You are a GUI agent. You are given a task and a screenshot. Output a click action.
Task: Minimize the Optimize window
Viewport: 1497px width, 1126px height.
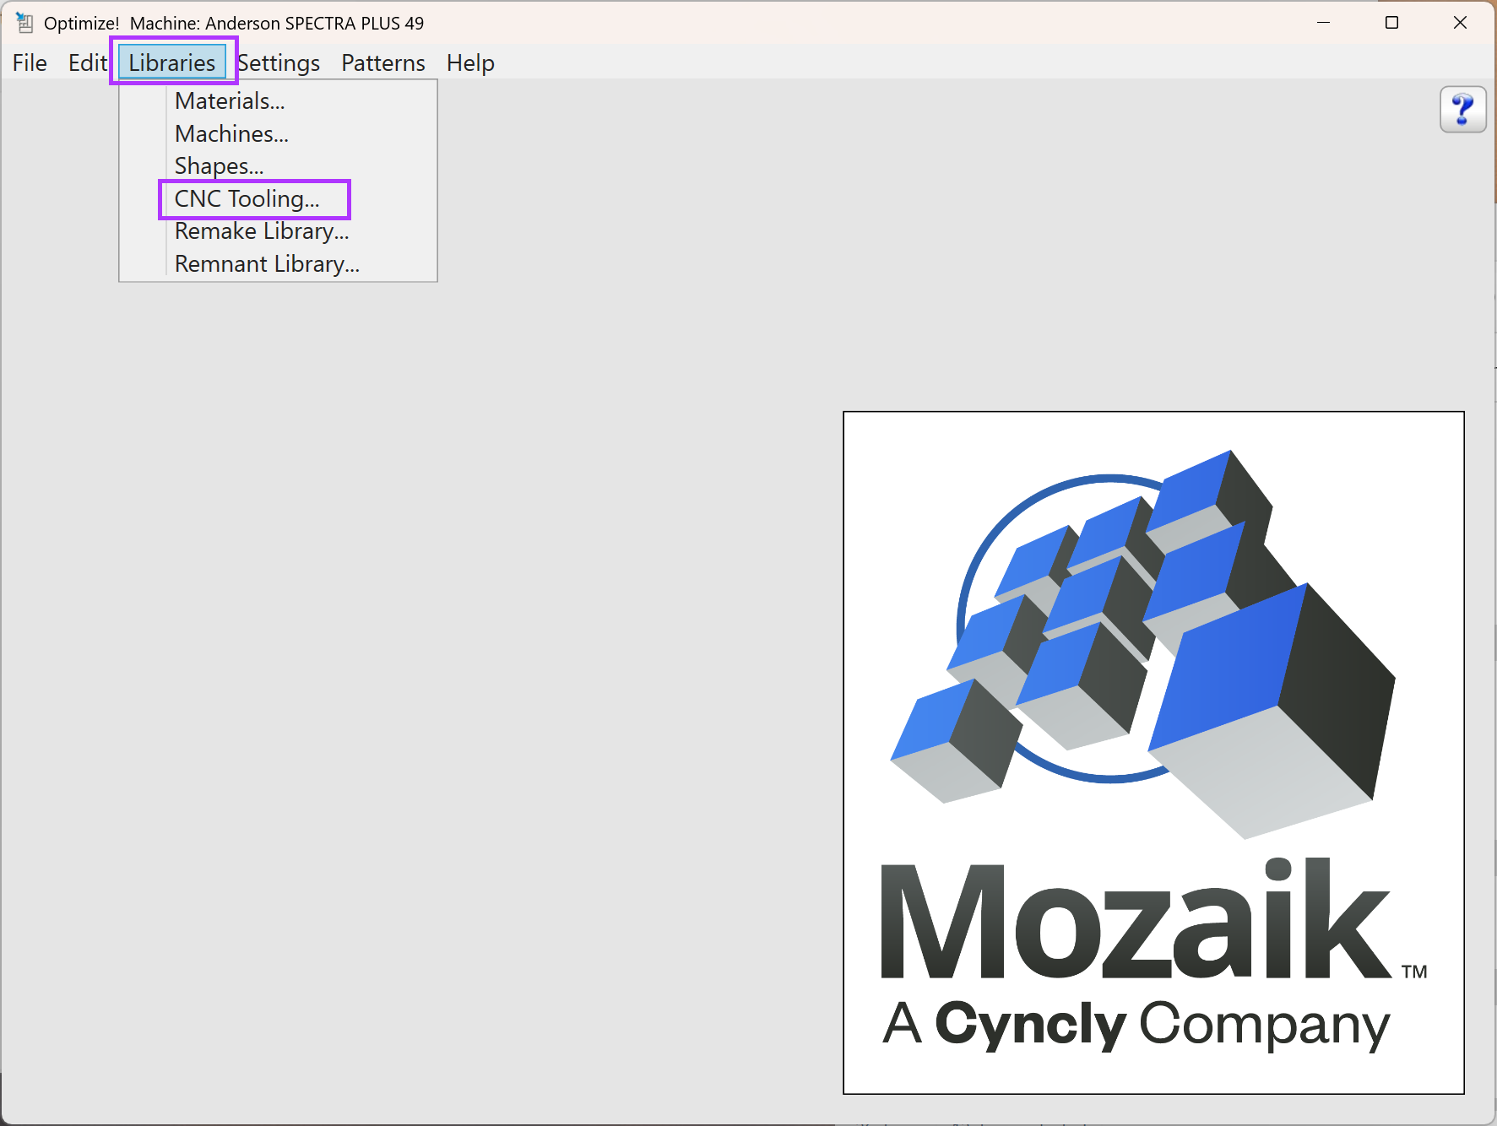pos(1323,23)
